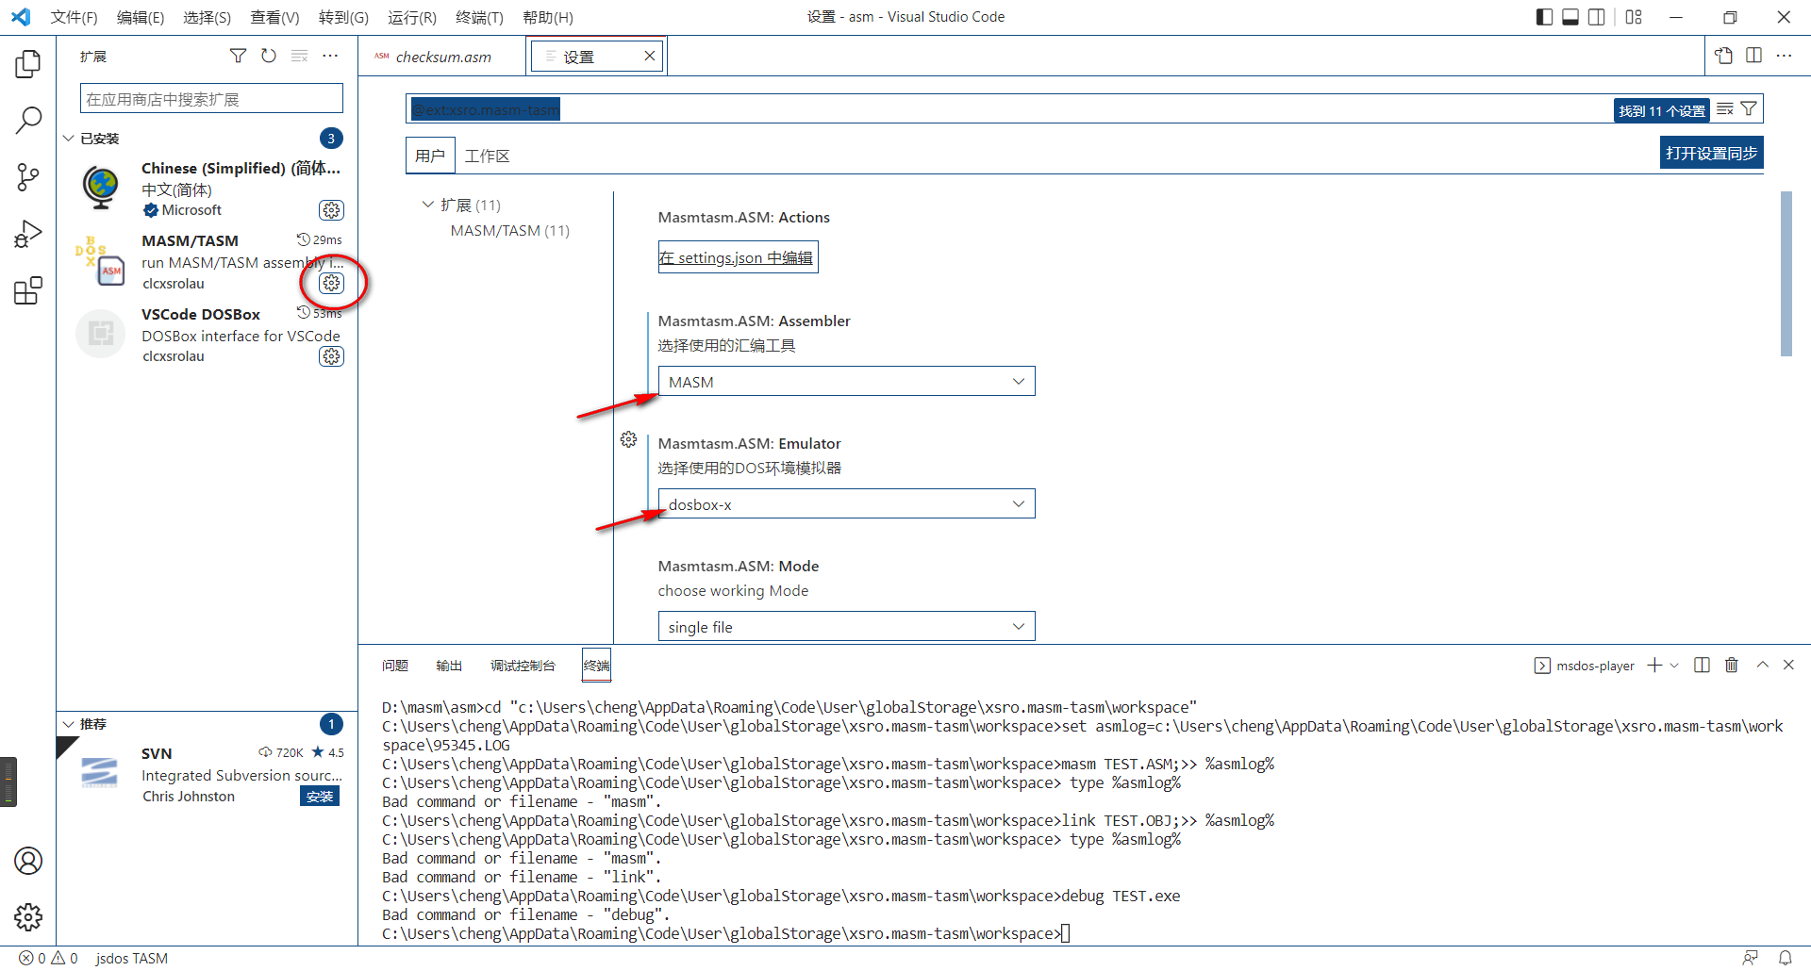Split the terminal panel
Image resolution: width=1811 pixels, height=971 pixels.
tap(1702, 666)
